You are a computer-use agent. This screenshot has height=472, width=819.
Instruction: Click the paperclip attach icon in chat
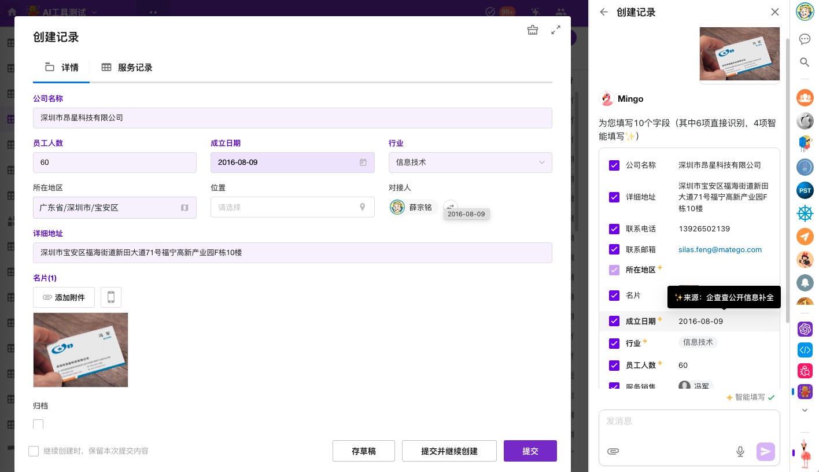613,451
